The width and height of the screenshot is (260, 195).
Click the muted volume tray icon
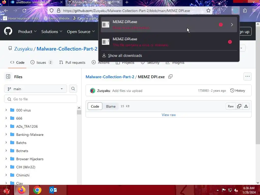236,190
